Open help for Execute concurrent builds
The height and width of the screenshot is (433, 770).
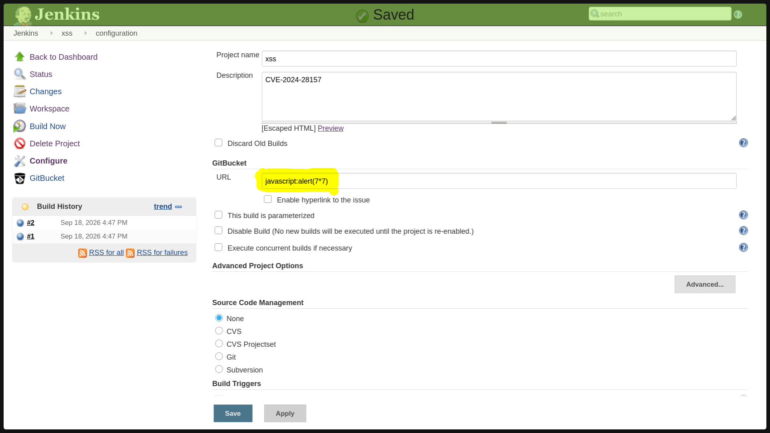pos(744,247)
